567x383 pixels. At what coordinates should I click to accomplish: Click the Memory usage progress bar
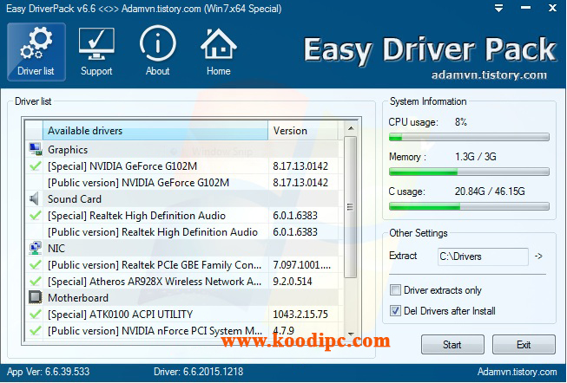click(x=469, y=172)
